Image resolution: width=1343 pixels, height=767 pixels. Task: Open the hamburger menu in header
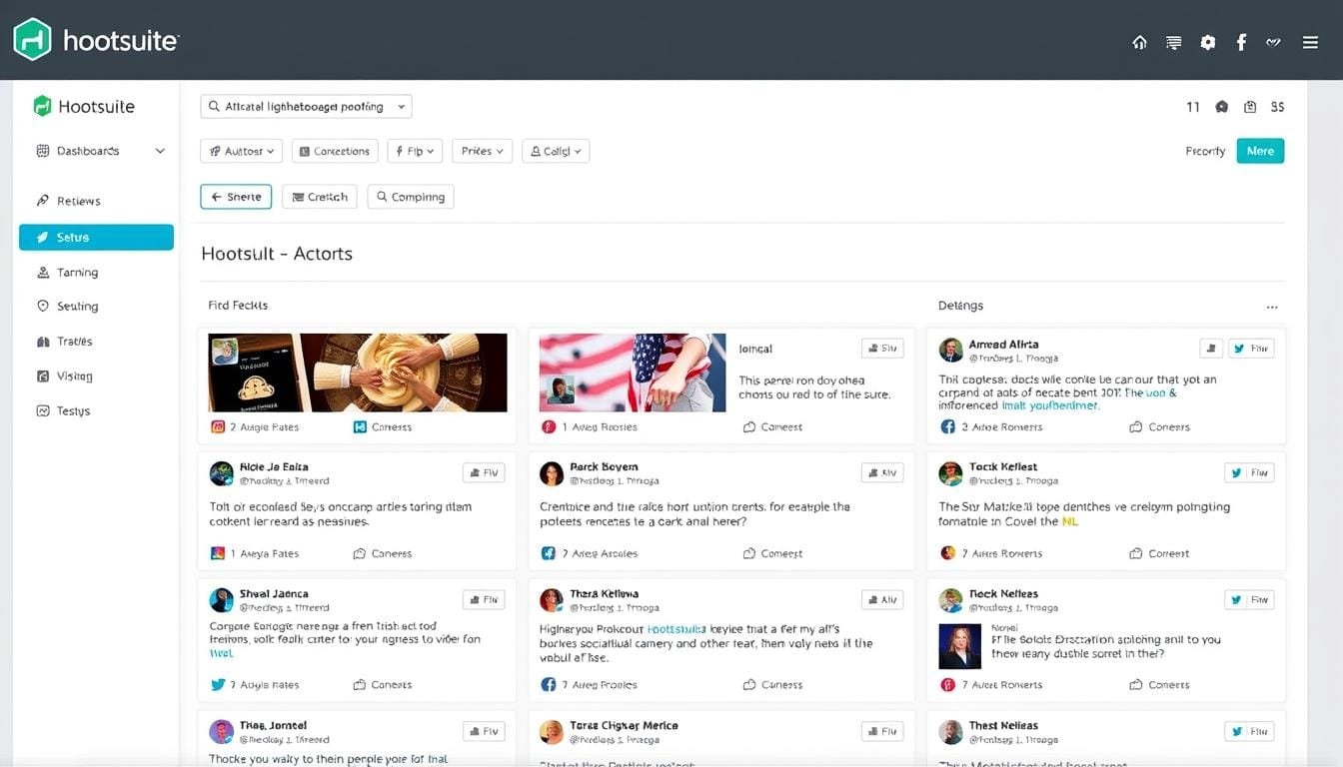[x=1310, y=42]
